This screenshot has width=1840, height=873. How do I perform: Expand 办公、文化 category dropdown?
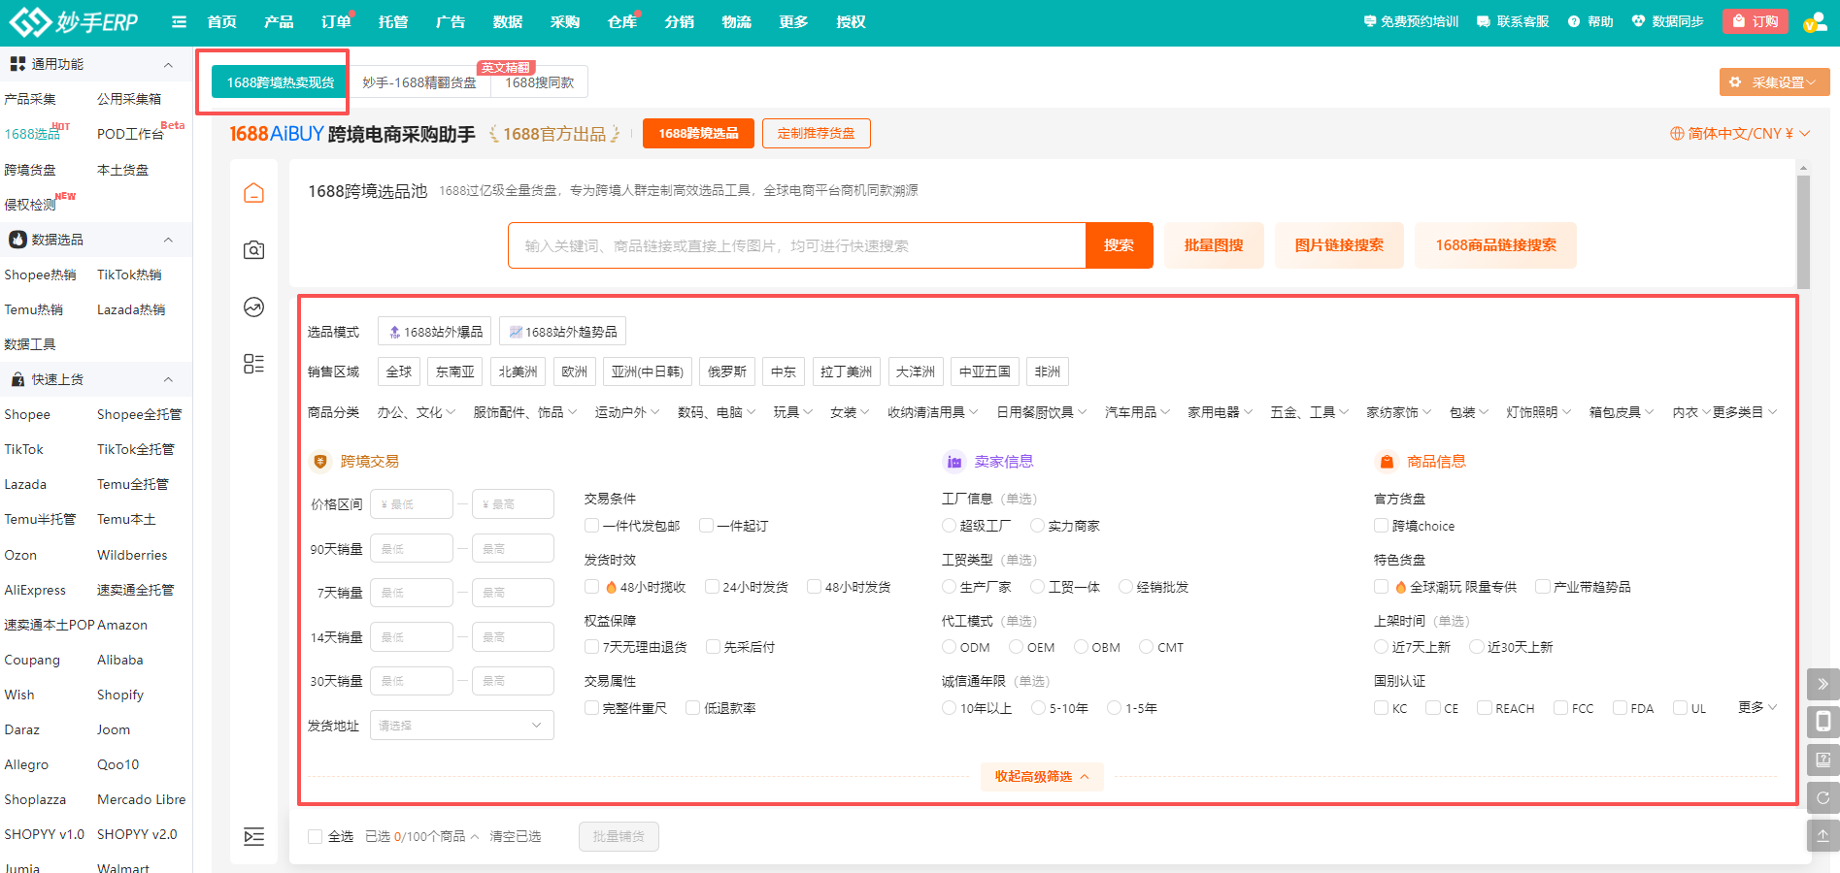click(417, 412)
